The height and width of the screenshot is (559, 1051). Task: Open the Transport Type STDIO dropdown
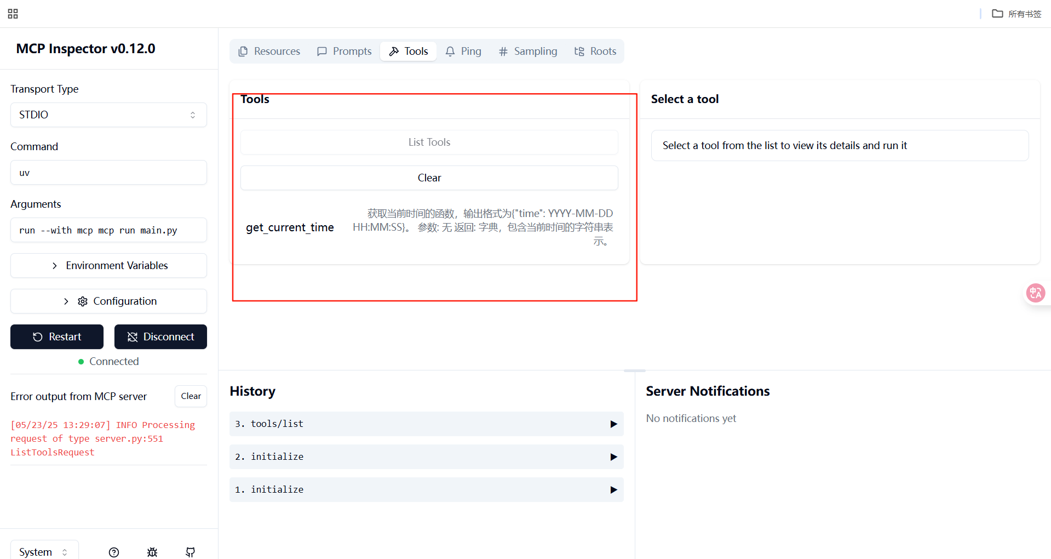(108, 115)
